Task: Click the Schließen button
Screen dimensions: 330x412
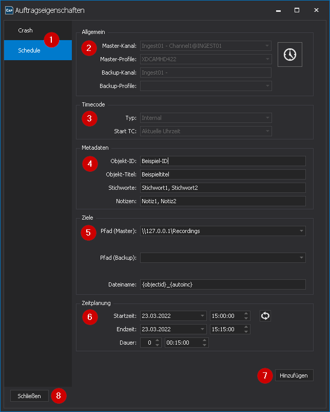Action: (x=29, y=396)
